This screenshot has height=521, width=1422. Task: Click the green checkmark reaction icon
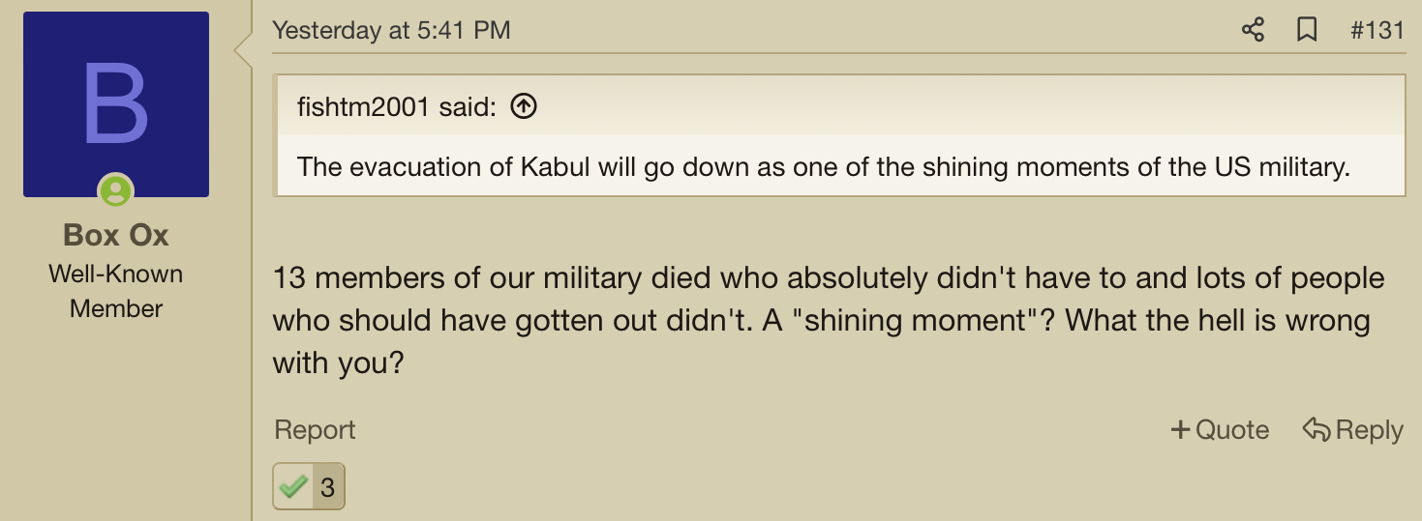(x=293, y=487)
